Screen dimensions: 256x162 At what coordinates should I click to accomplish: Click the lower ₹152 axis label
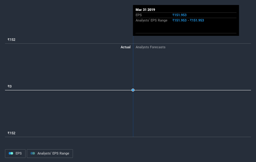tap(12, 133)
